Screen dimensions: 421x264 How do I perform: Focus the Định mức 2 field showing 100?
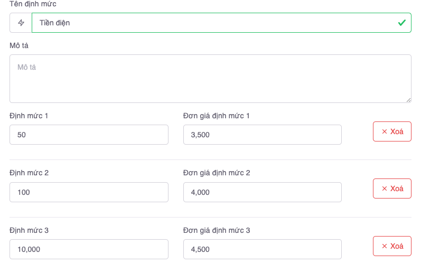pyautogui.click(x=89, y=192)
